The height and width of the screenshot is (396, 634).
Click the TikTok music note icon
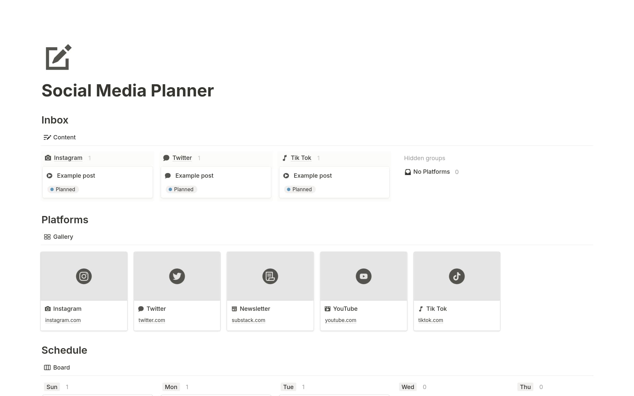[x=456, y=276]
